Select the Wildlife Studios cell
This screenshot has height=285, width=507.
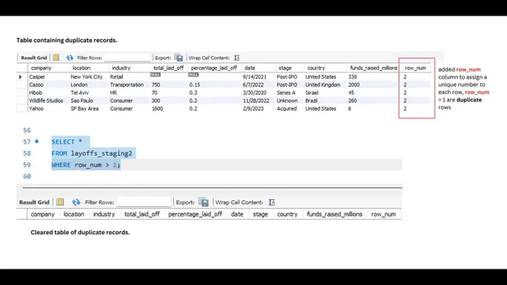[46, 100]
